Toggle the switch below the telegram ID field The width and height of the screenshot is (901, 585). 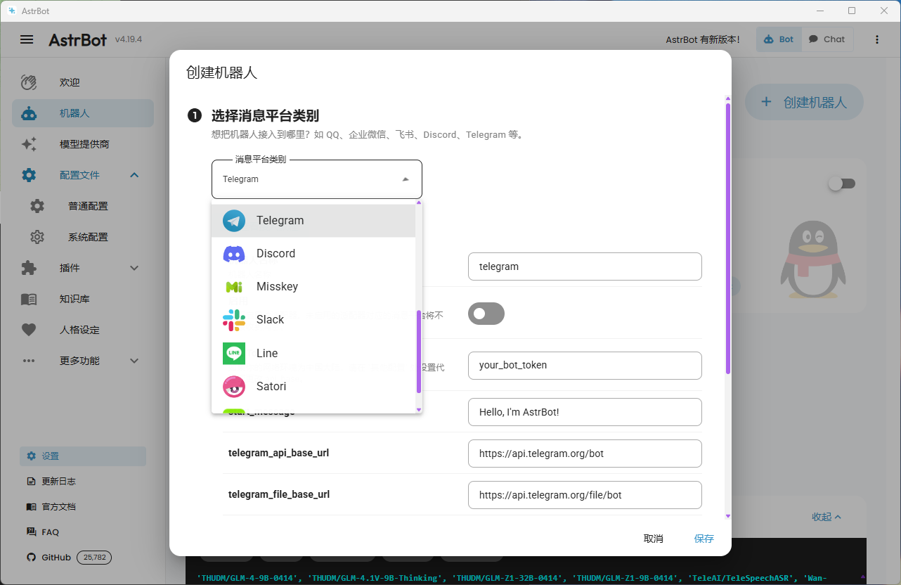pyautogui.click(x=486, y=314)
